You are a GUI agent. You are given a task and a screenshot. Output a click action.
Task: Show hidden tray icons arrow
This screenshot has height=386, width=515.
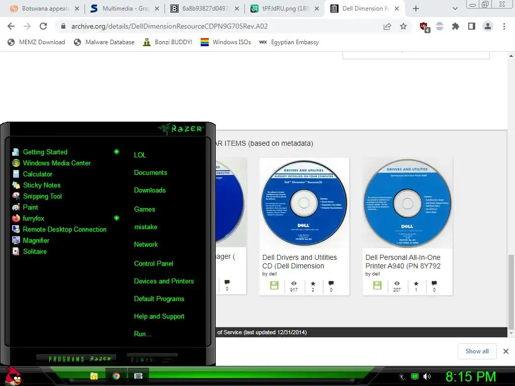click(x=402, y=377)
